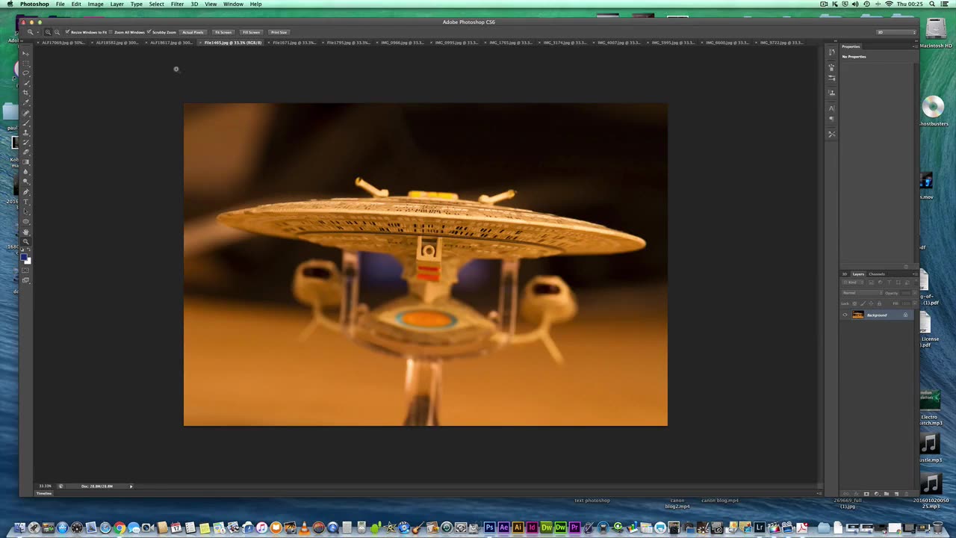Select the Pen tool
This screenshot has width=956, height=538.
pyautogui.click(x=26, y=191)
